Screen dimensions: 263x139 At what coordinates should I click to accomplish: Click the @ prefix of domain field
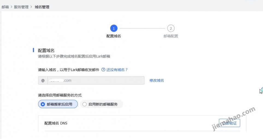(43, 81)
